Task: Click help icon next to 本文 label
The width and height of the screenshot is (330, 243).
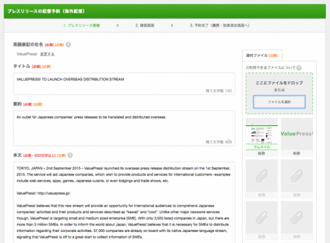Action: pyautogui.click(x=70, y=155)
